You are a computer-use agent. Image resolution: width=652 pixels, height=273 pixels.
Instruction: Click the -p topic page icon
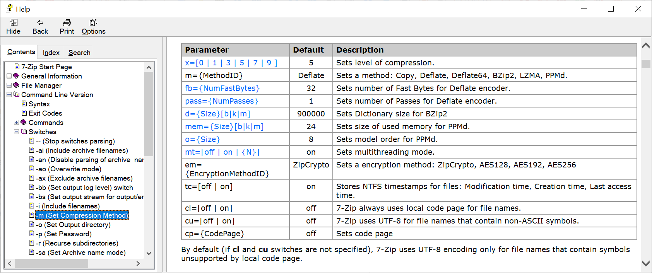point(32,234)
